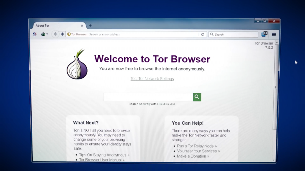This screenshot has height=171, width=305.
Task: Open Tips On Staying Anonymous link
Action: pos(104,155)
